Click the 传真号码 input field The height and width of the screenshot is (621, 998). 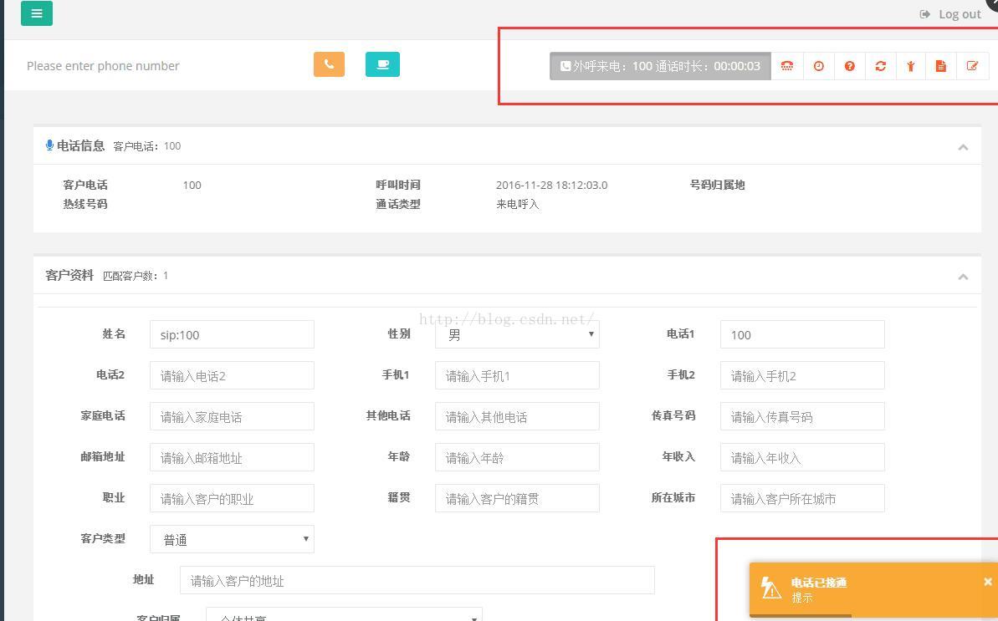(x=802, y=416)
